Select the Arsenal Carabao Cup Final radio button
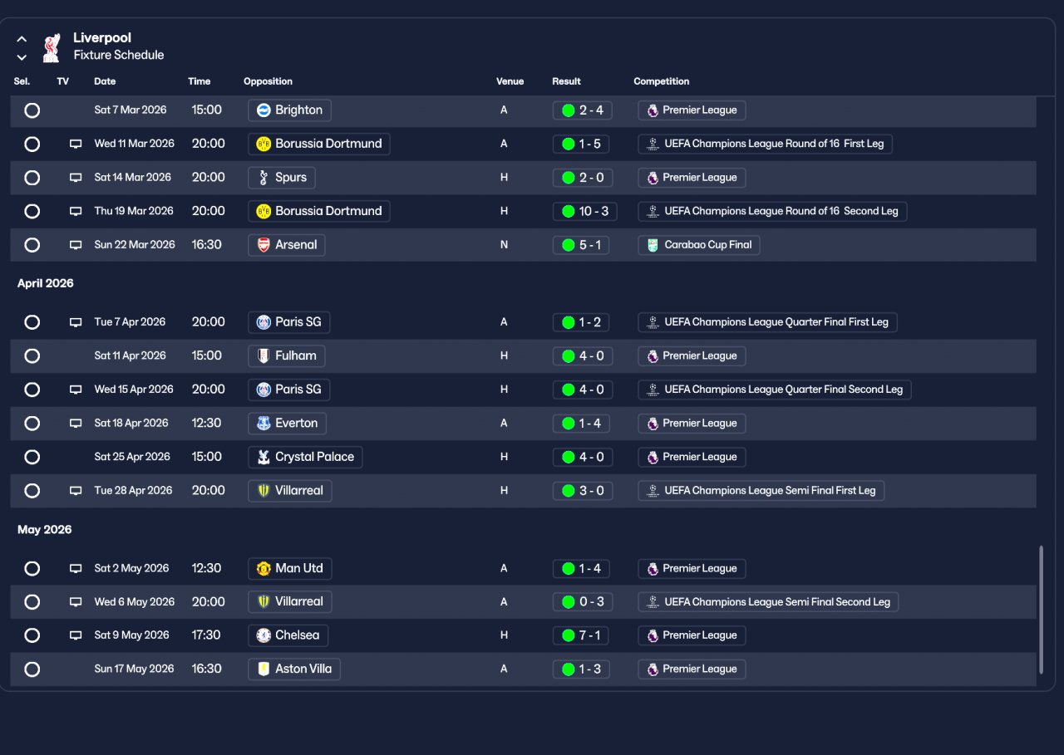 coord(32,245)
